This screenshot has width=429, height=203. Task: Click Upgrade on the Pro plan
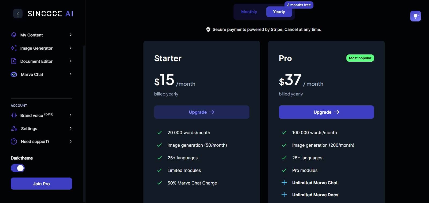pyautogui.click(x=326, y=112)
